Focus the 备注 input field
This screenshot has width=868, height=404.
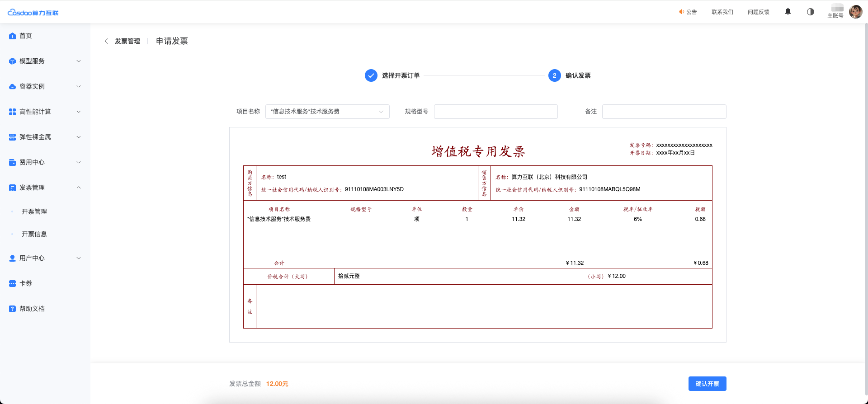[x=664, y=112]
